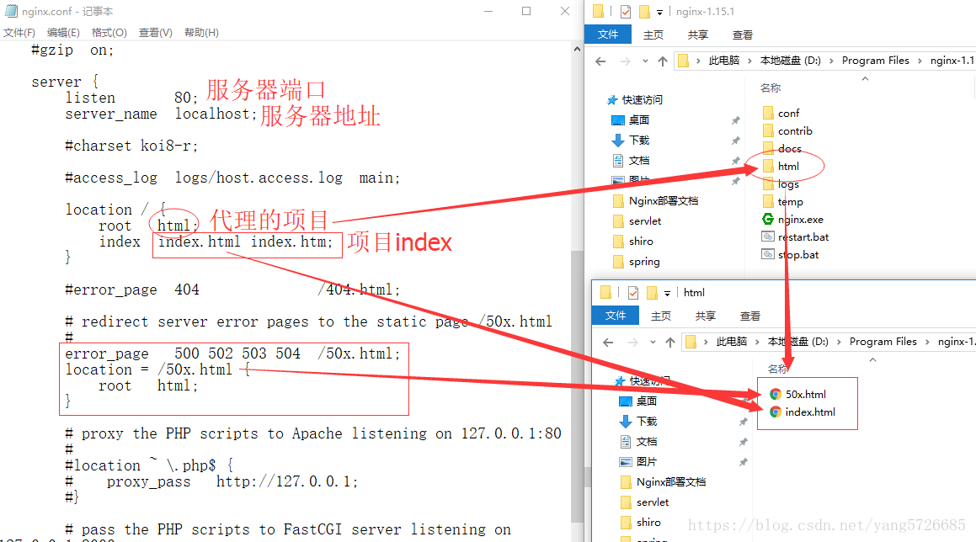Open recent locations dropdown in nginx-1.15.1 window
The image size is (976, 542).
tap(645, 61)
